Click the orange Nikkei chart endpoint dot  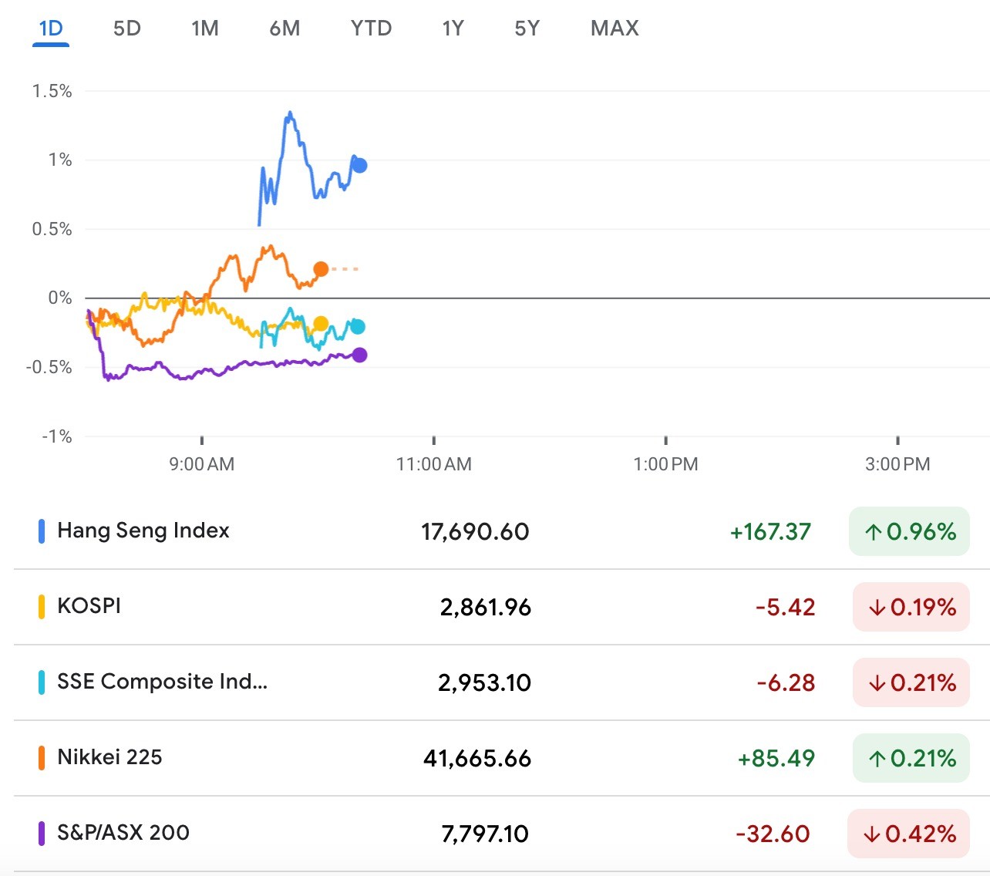click(321, 269)
